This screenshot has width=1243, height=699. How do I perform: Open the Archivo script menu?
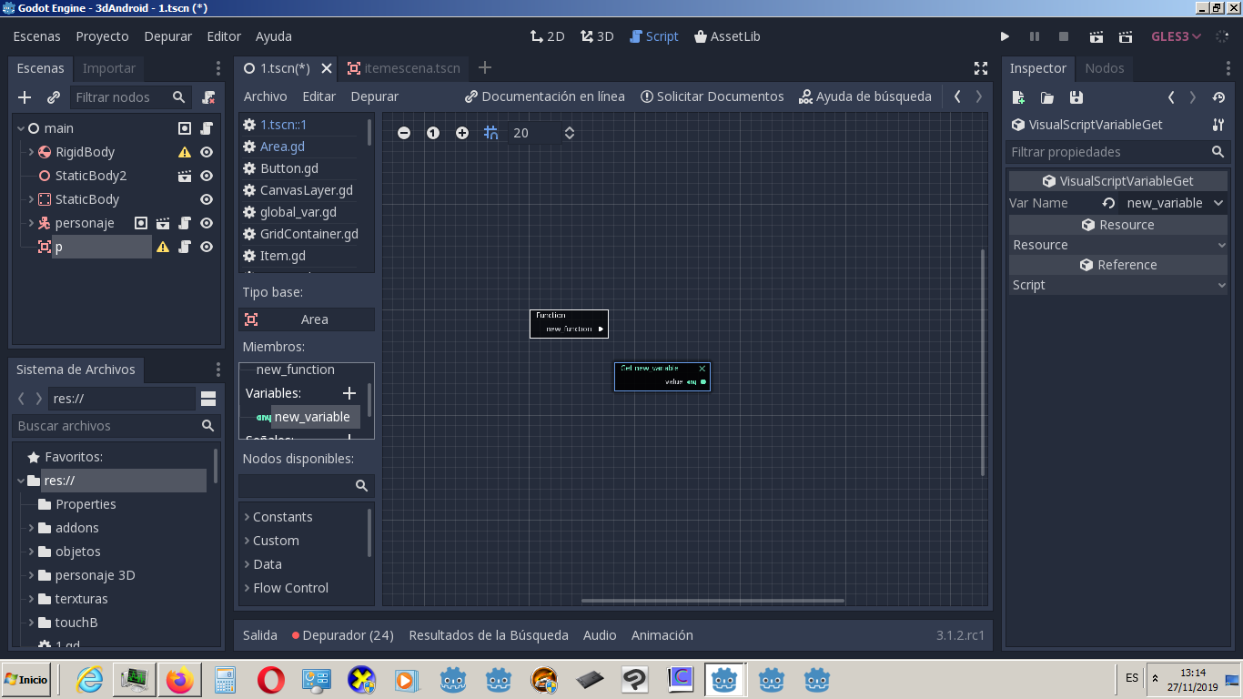tap(265, 96)
